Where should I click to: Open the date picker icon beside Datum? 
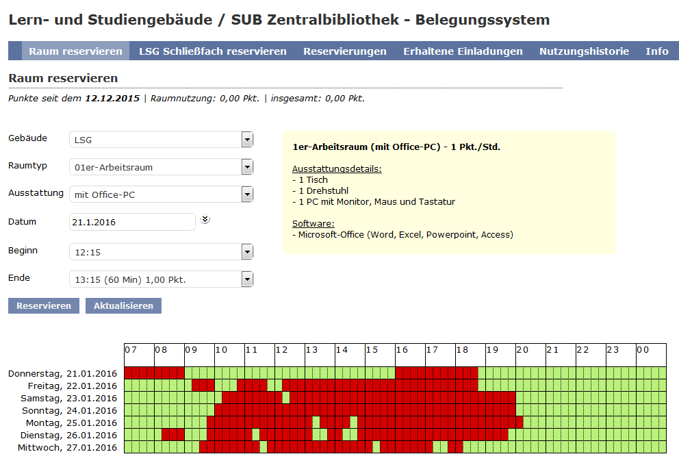pyautogui.click(x=205, y=220)
